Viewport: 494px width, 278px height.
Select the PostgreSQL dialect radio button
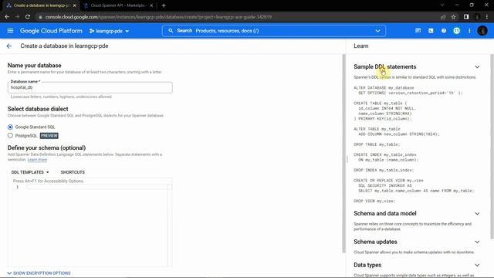click(x=10, y=136)
